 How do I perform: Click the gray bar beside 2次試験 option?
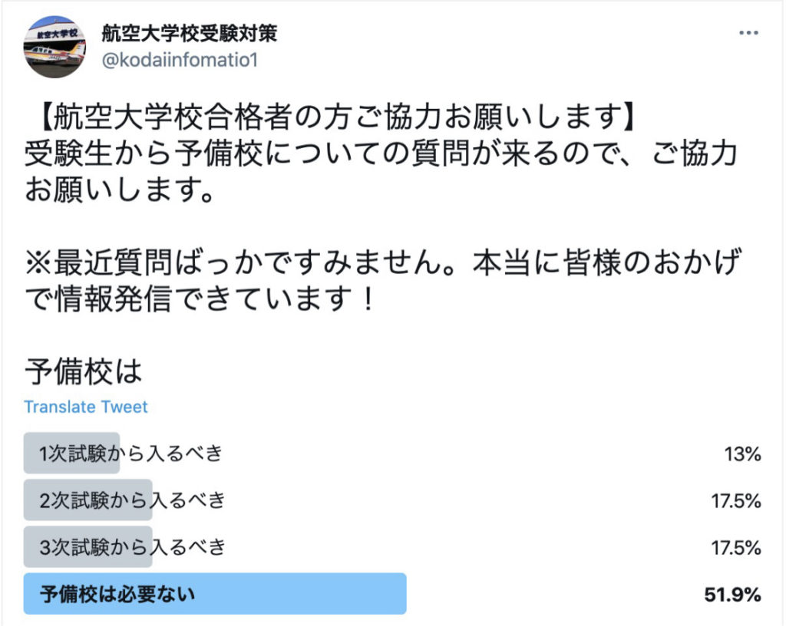[88, 500]
